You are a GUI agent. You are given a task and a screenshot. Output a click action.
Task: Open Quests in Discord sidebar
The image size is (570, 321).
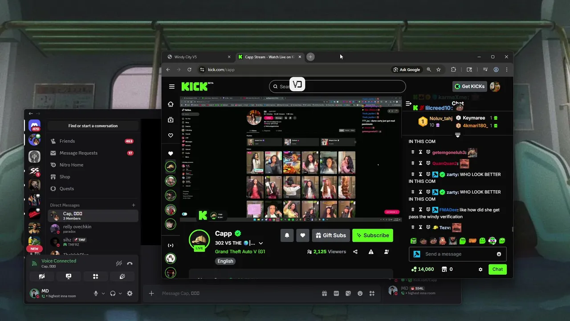[x=93, y=189]
